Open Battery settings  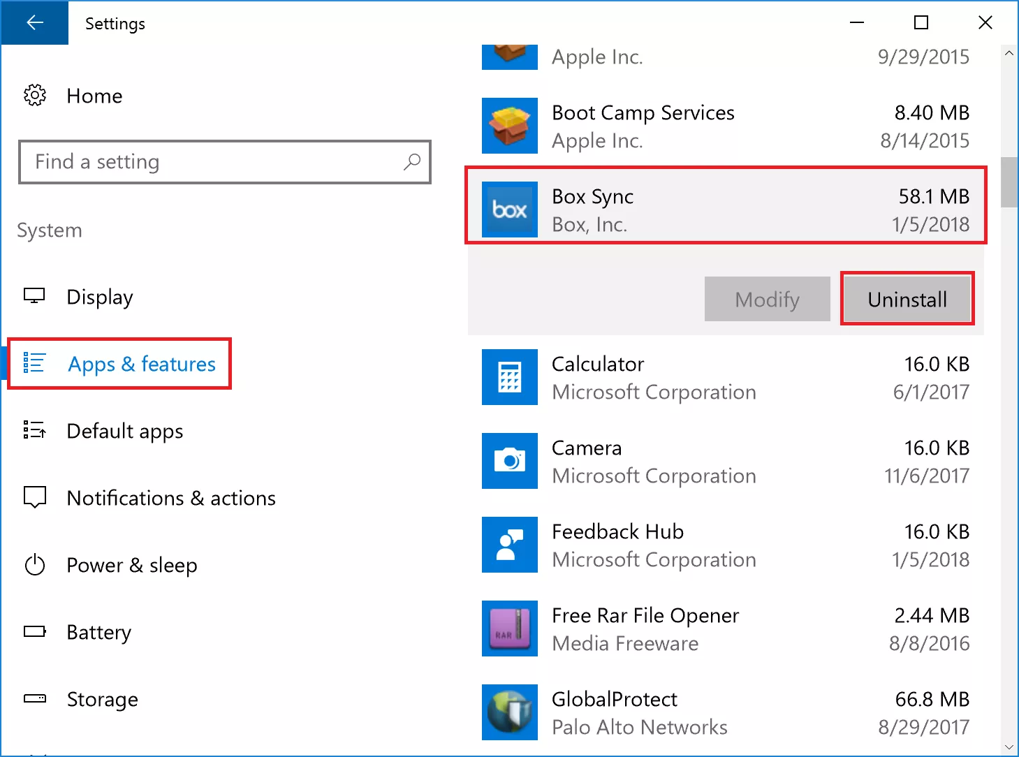99,632
